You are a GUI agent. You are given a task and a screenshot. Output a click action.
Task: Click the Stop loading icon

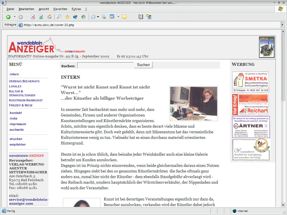(33, 17)
